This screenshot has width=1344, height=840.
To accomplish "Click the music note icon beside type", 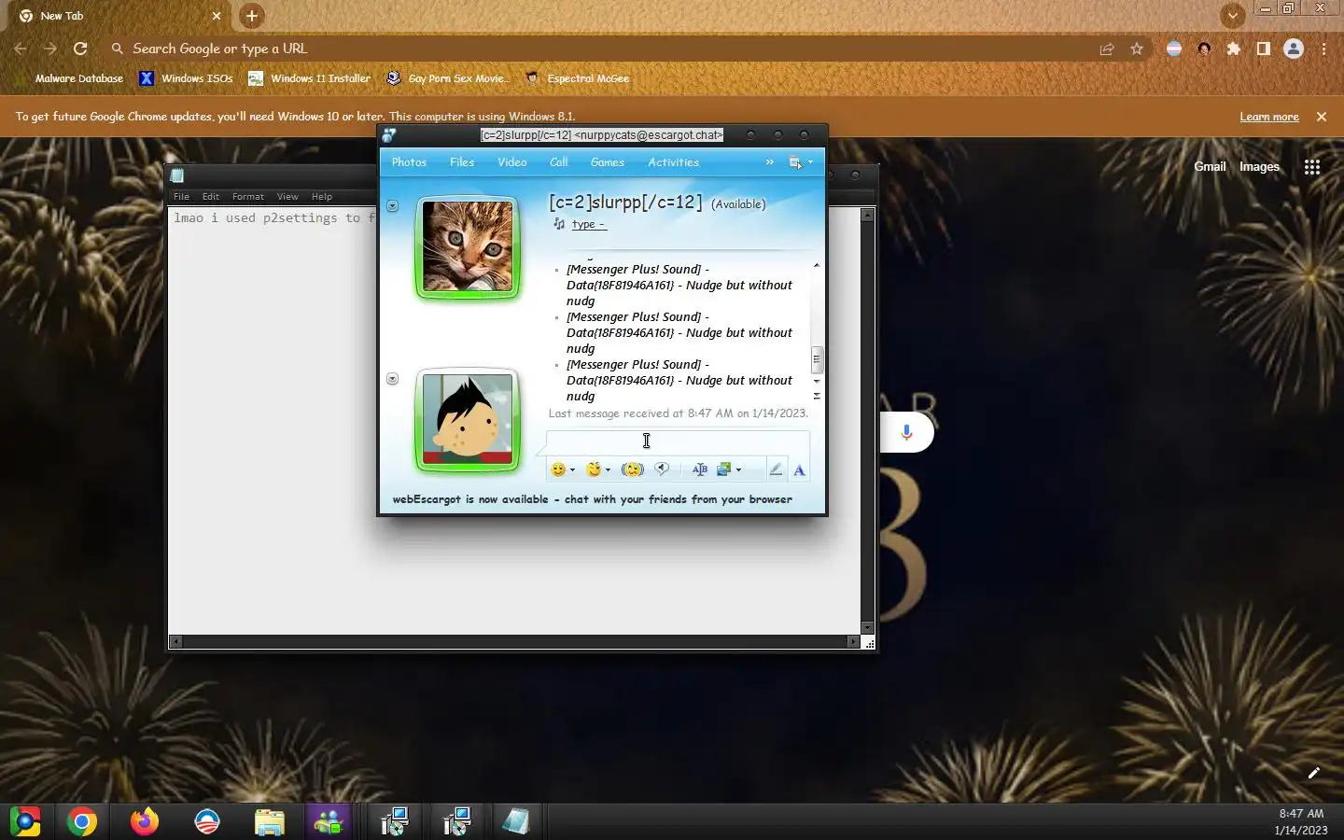I will click(559, 224).
